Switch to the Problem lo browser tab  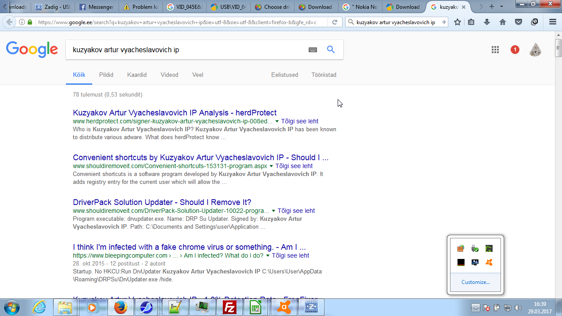pyautogui.click(x=140, y=7)
